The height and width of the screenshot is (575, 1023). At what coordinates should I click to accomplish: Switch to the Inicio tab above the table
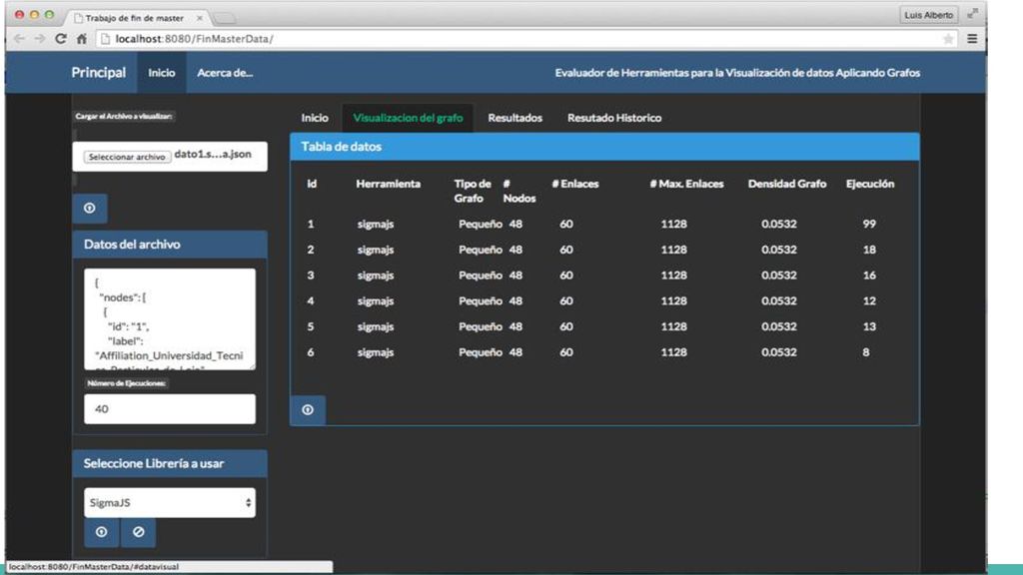pos(315,118)
